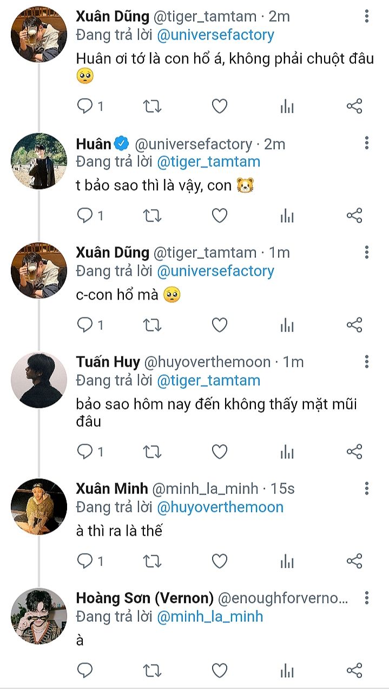View analytics for Xuân Minh's tweet
Viewport: 389px width, 689px height.
287,561
